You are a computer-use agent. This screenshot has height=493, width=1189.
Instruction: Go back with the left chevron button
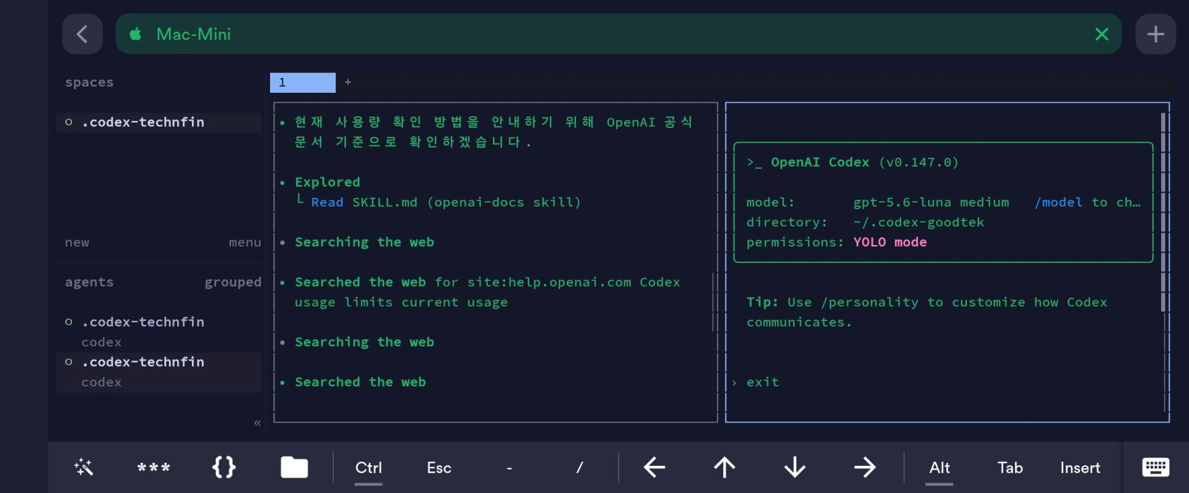click(x=82, y=34)
